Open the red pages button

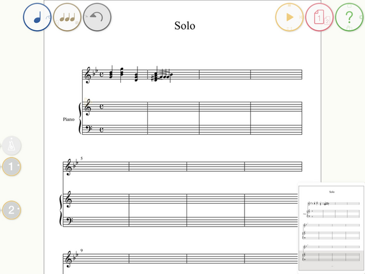pyautogui.click(x=319, y=17)
